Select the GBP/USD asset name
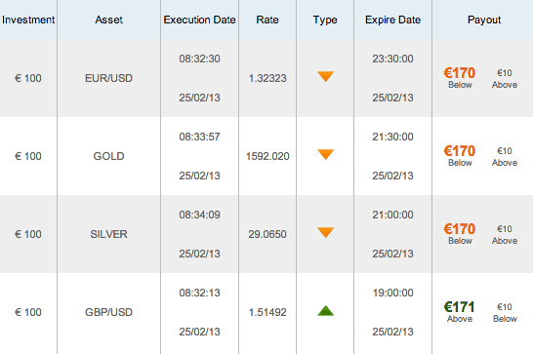The height and width of the screenshot is (354, 533). 108,312
